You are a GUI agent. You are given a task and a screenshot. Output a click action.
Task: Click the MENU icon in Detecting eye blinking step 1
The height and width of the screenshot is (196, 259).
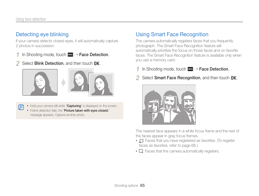pos(70,55)
